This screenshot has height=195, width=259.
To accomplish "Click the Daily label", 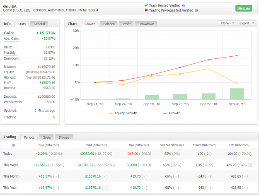I will click(8, 47).
